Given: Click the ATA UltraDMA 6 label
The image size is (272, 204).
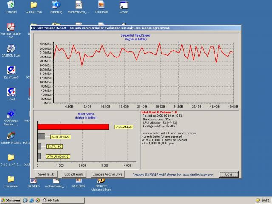Looking at the screenshot, I should pos(58,156).
